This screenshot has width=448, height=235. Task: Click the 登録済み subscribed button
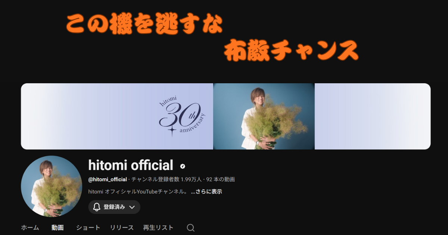(x=114, y=207)
